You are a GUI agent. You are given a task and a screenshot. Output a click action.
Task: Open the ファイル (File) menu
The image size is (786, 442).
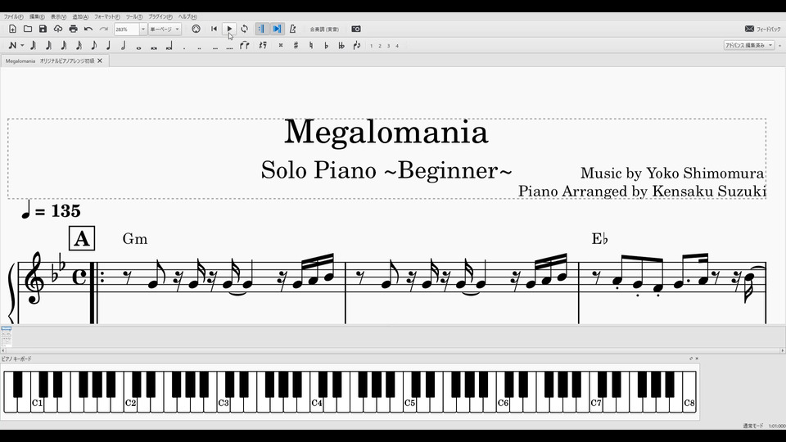coord(14,16)
